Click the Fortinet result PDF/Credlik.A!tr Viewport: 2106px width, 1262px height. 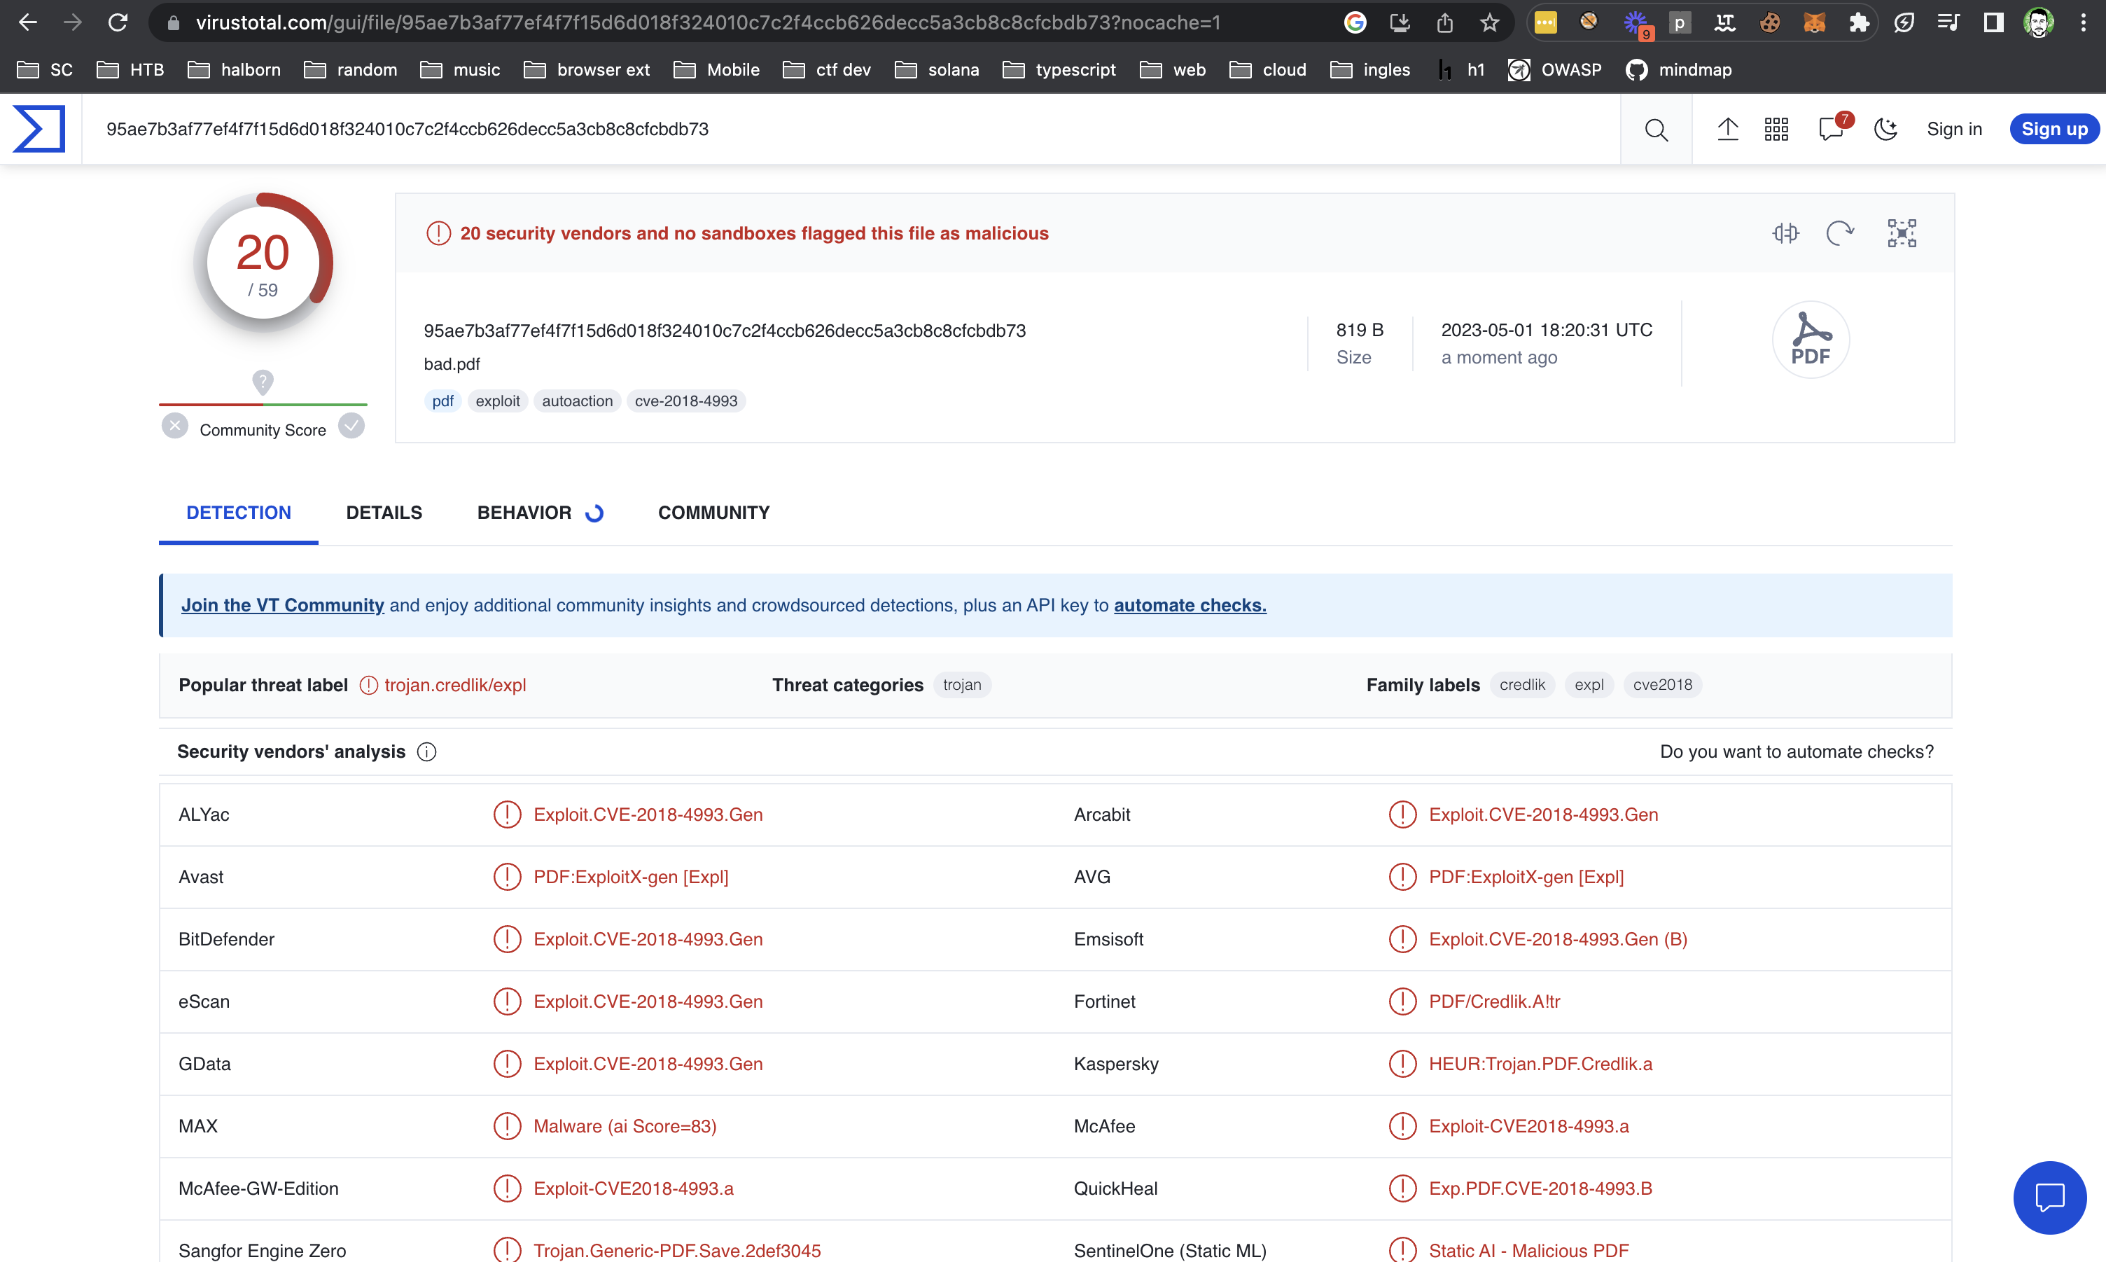pyautogui.click(x=1494, y=1001)
